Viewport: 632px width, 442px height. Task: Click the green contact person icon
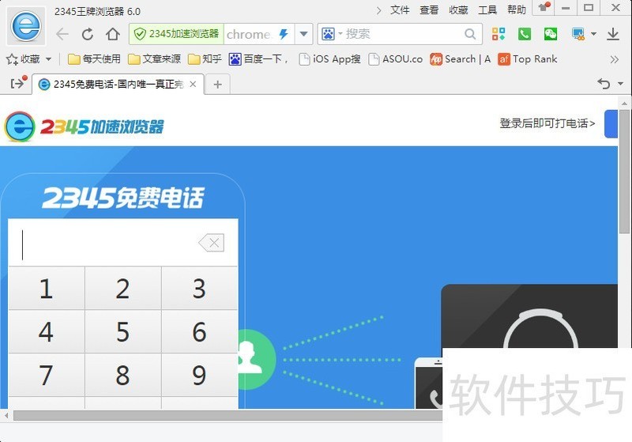pyautogui.click(x=256, y=359)
